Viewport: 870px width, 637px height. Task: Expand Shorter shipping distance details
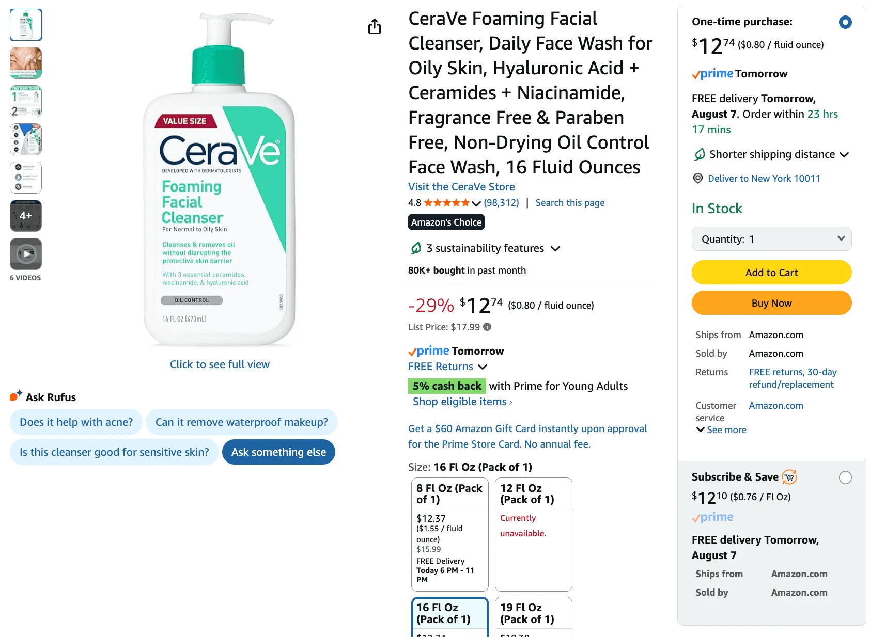tap(844, 154)
